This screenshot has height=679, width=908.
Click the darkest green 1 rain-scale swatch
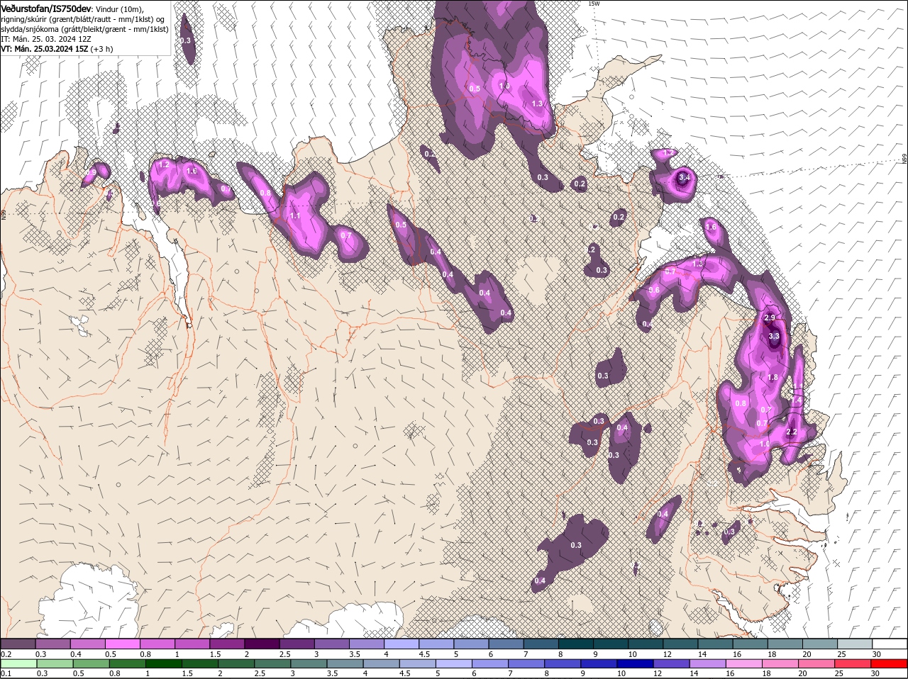pos(164,663)
